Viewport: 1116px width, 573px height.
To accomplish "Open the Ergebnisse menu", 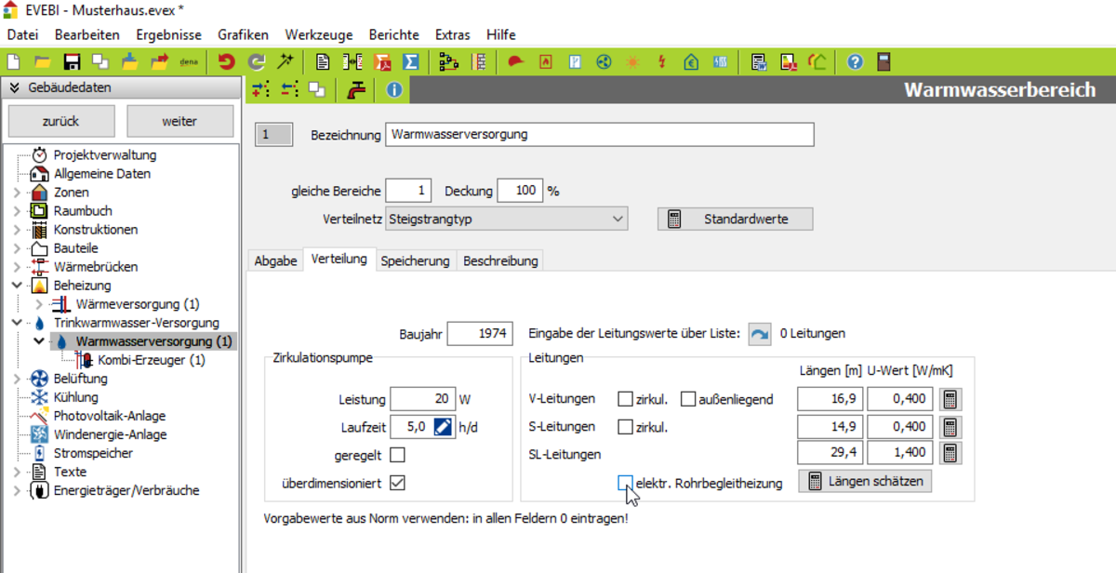I will 168,34.
